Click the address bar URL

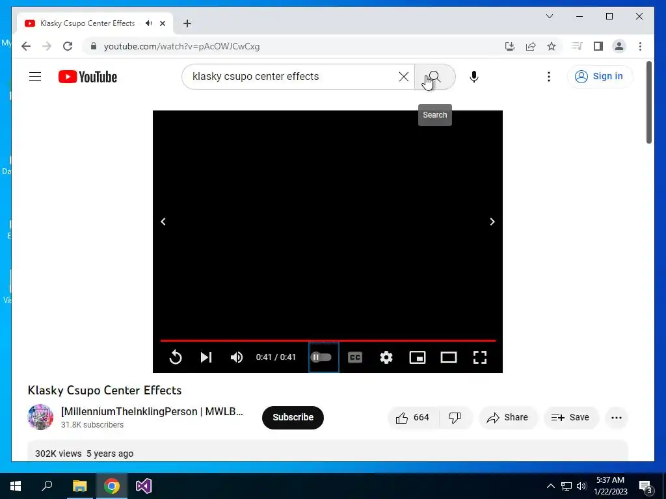click(x=182, y=46)
